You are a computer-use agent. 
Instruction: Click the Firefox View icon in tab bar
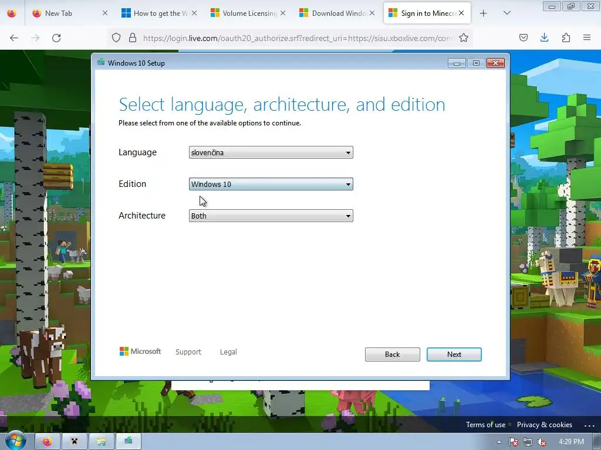click(x=12, y=13)
